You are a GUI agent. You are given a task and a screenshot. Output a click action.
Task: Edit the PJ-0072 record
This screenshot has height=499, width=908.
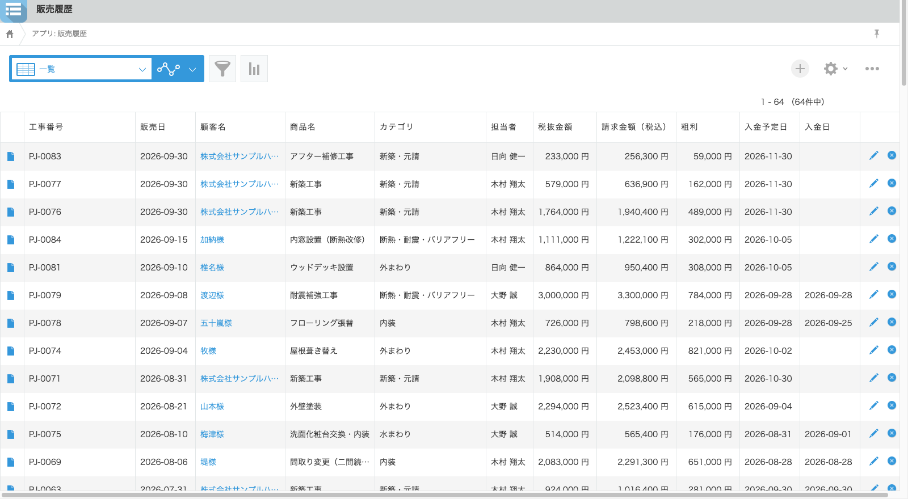point(874,405)
